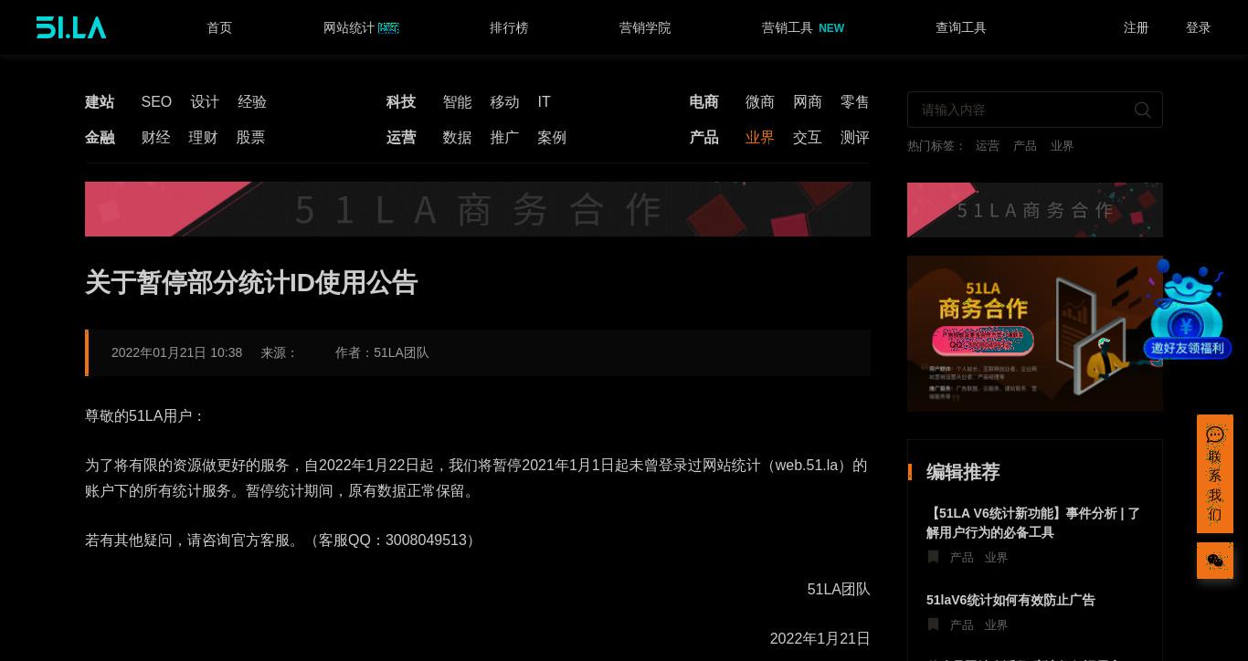Click 登录 link
This screenshot has height=661, width=1248.
pyautogui.click(x=1199, y=27)
